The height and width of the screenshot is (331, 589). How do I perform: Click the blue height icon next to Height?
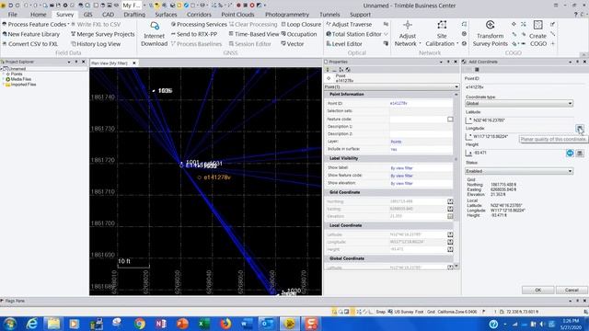pos(570,153)
